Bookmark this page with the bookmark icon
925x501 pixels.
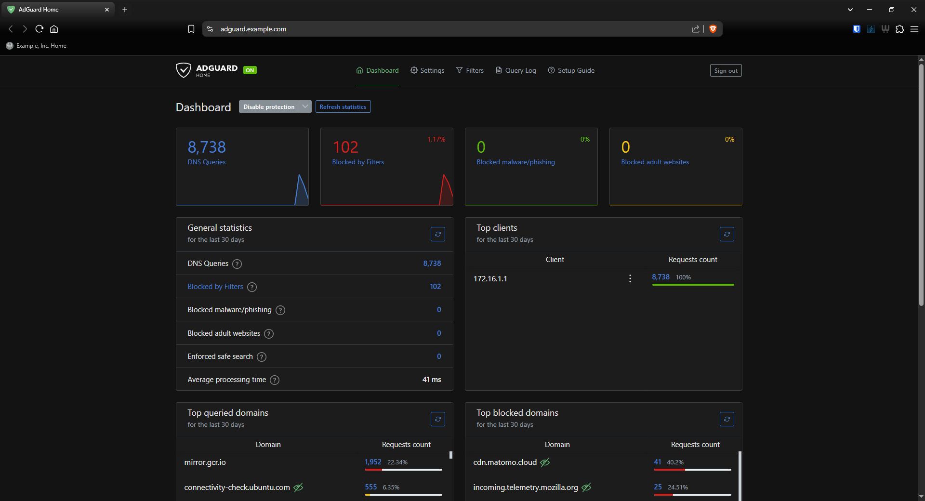(191, 29)
